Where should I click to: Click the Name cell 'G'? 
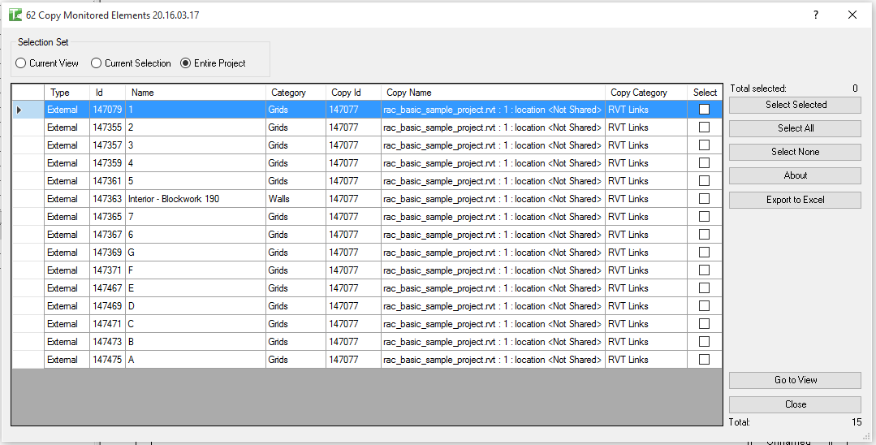[x=196, y=253]
